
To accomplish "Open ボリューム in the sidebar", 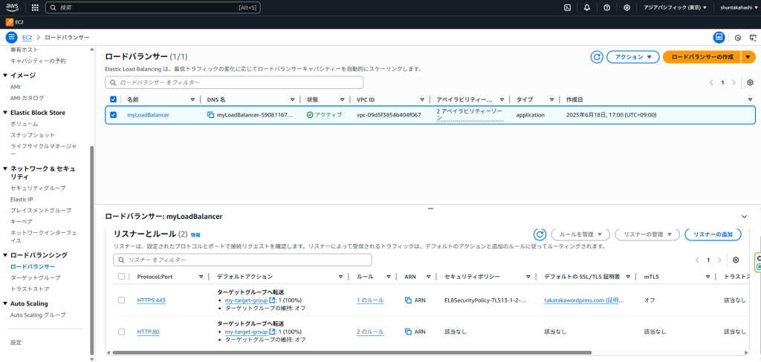I will (25, 124).
